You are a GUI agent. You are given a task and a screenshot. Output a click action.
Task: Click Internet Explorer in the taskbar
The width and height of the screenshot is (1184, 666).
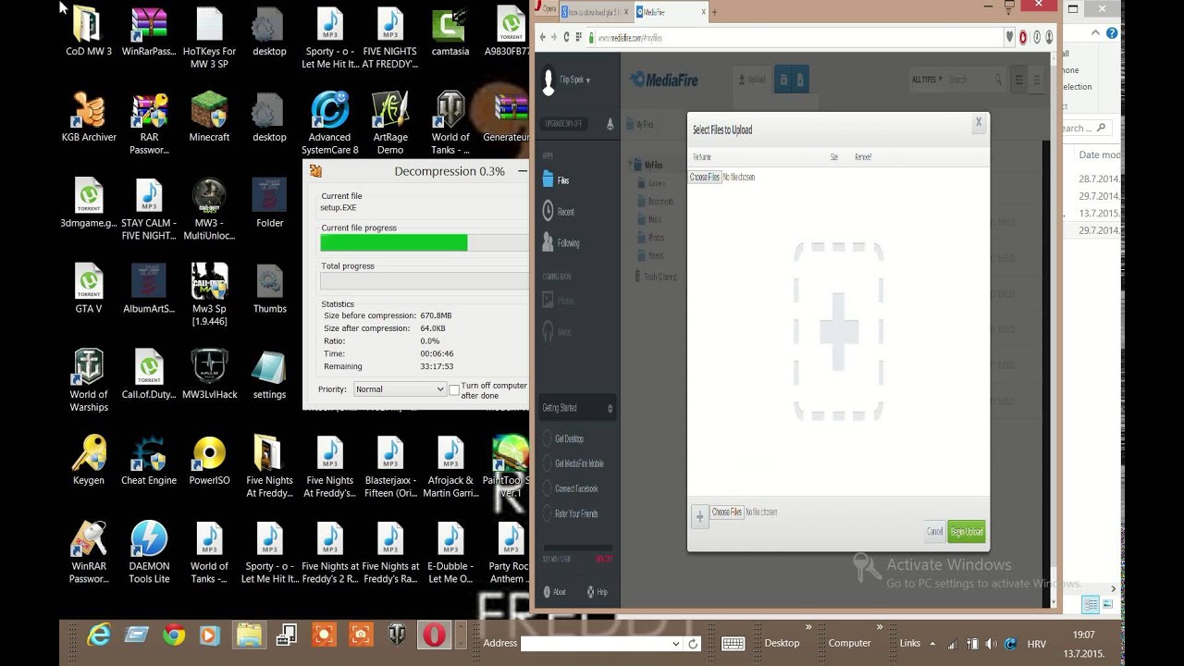click(x=98, y=635)
